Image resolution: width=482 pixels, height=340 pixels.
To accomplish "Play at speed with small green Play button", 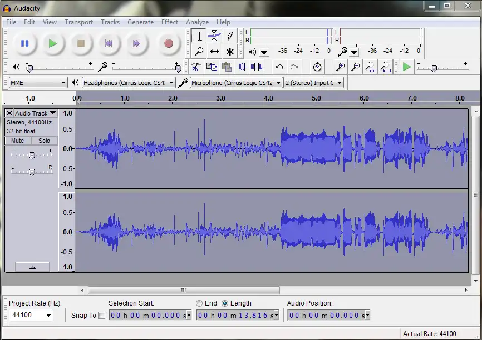I will pos(406,67).
